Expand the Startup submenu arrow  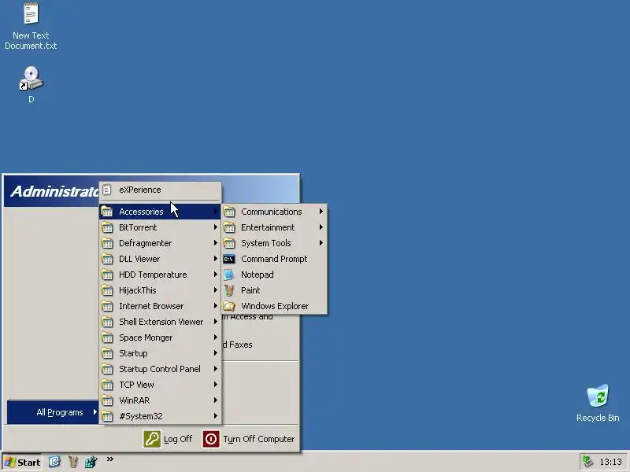(x=215, y=352)
